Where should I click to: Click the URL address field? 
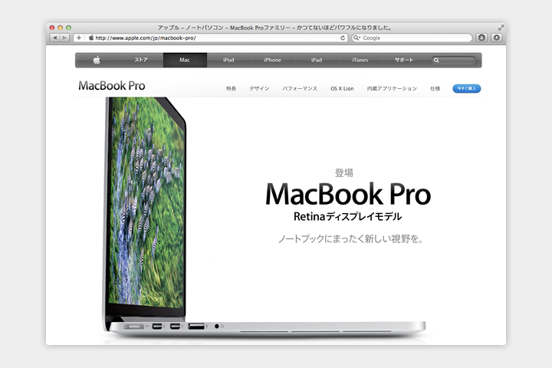pos(211,38)
